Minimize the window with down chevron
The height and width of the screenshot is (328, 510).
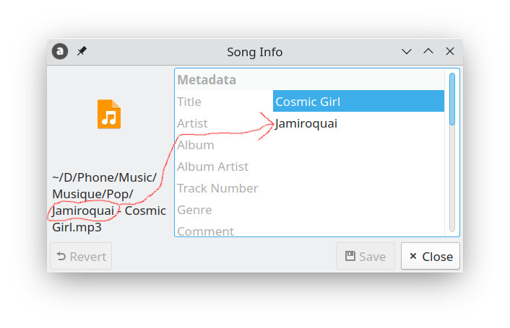click(x=407, y=51)
